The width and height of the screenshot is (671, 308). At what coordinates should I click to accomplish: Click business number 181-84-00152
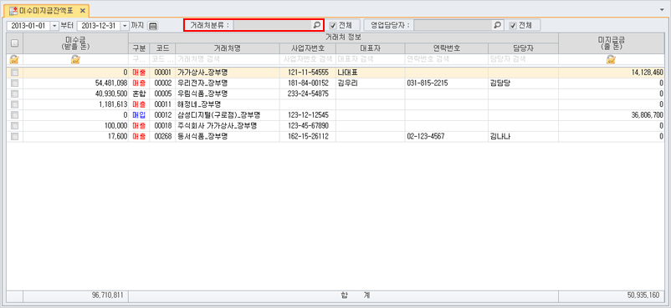tap(308, 83)
